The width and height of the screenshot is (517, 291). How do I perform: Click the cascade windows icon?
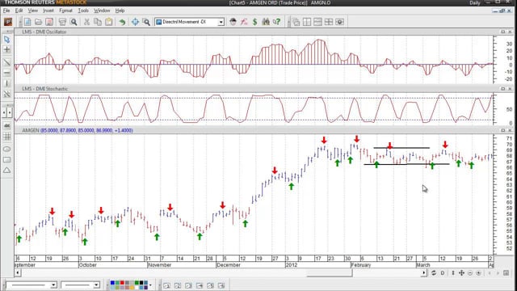coord(296,22)
